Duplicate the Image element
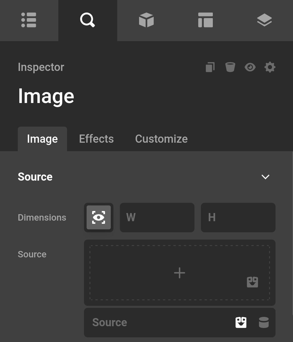 point(210,67)
